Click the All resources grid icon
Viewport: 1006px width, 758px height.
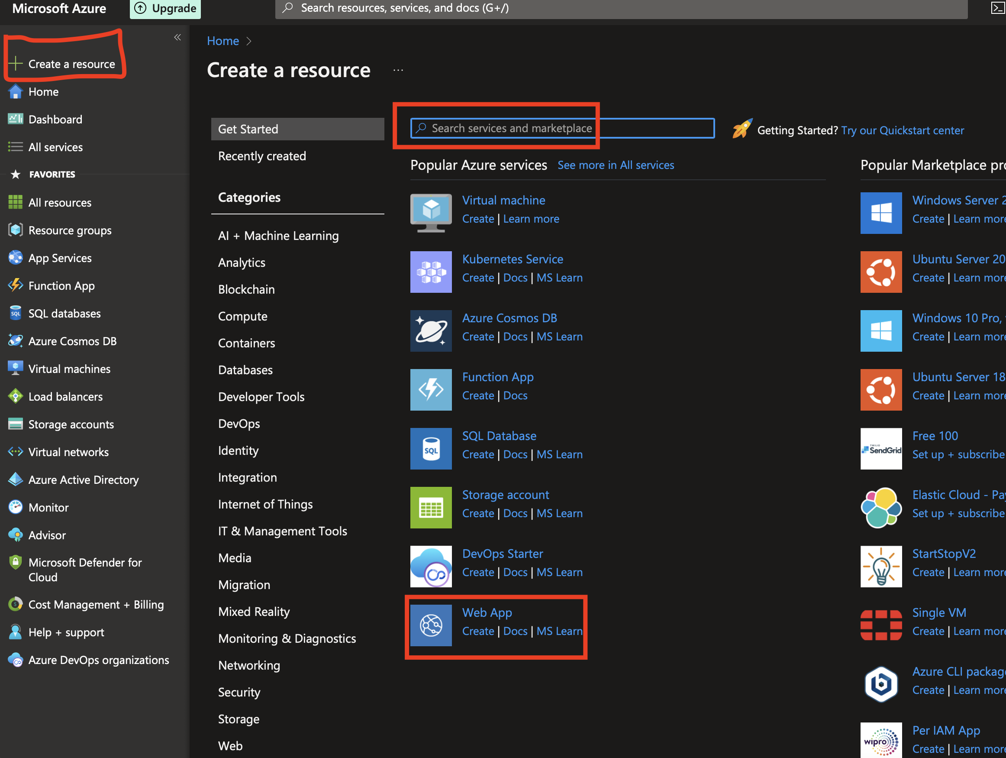pos(16,202)
